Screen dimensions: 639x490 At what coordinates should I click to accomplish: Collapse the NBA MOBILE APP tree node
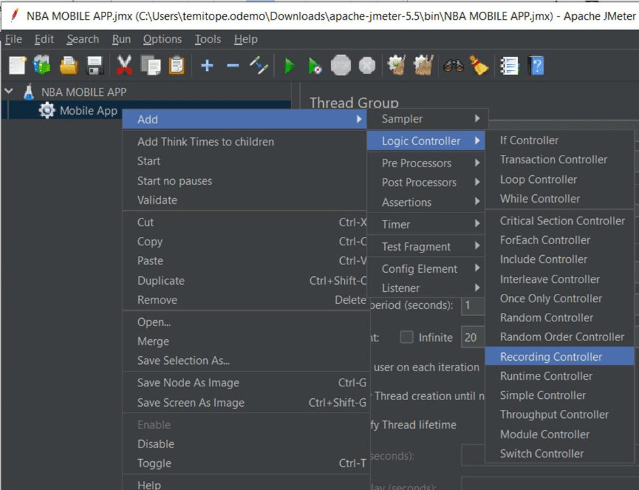(9, 91)
